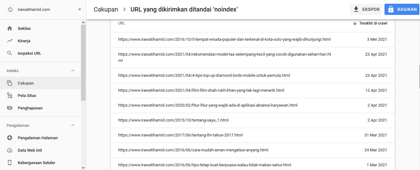420x170 pixels.
Task: Click the BAGIKAN button
Action: [402, 9]
